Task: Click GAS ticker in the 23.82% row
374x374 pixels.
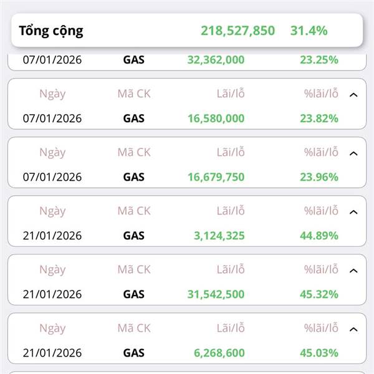Action: (133, 118)
